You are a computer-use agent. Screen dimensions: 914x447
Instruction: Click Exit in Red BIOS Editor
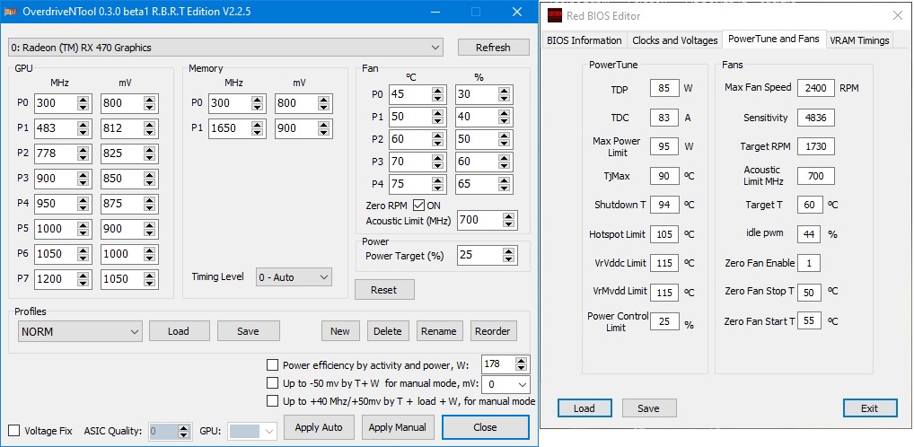(x=870, y=408)
